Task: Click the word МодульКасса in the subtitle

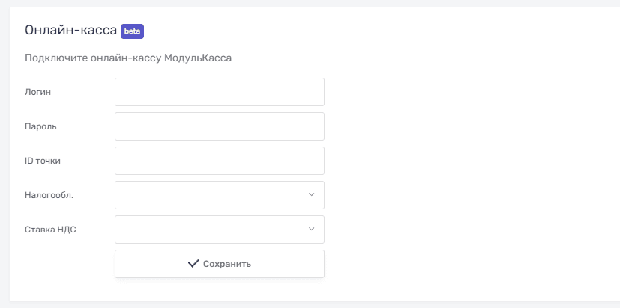Action: click(x=198, y=58)
